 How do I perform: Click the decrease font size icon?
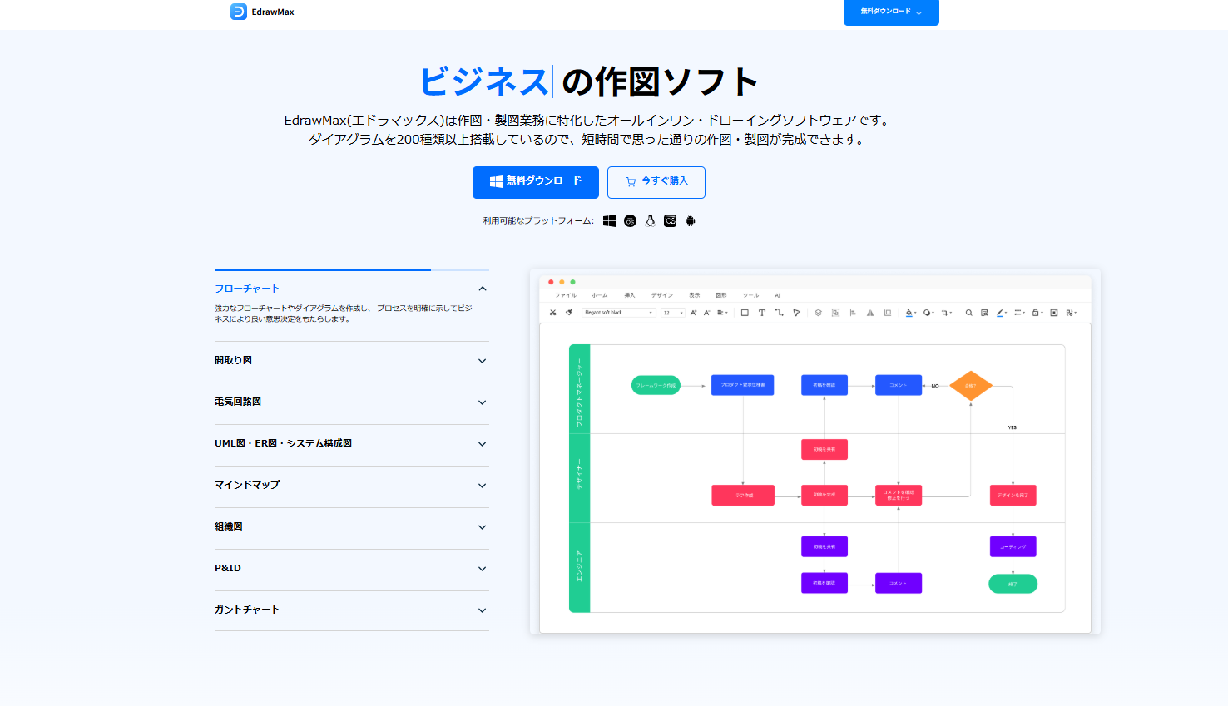click(706, 313)
